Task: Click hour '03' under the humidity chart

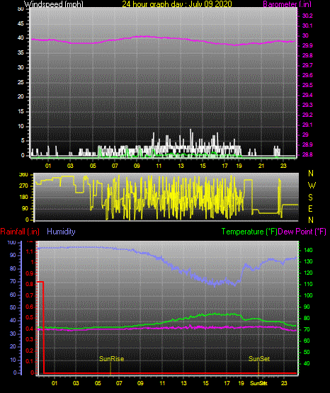Action: 76,383
